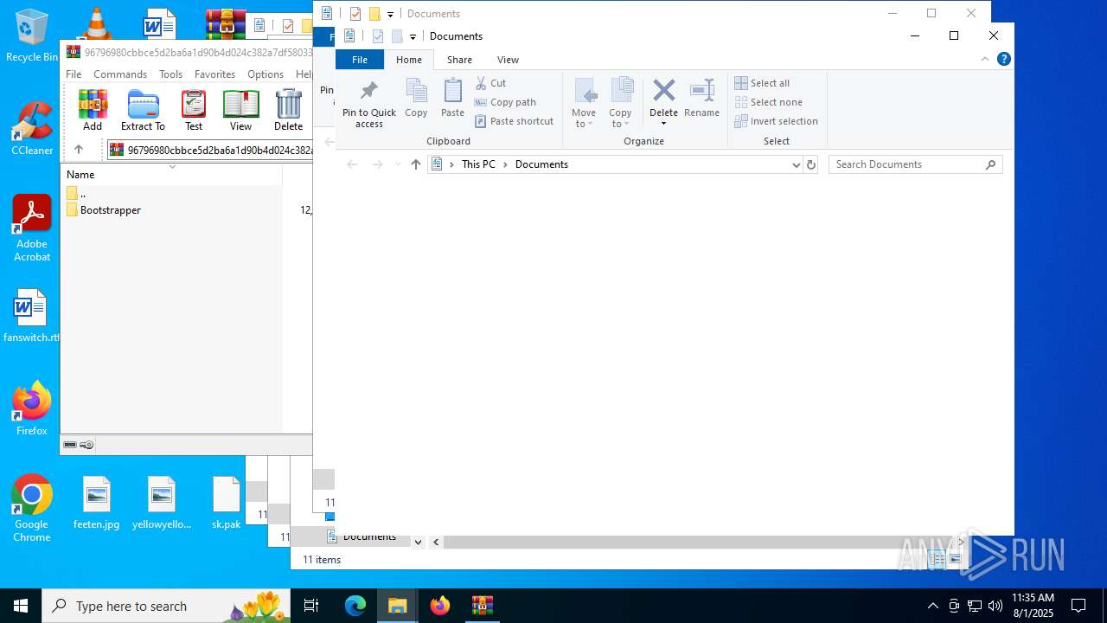Click Delete icon in WinRAR toolbar
This screenshot has height=623, width=1107.
(288, 110)
